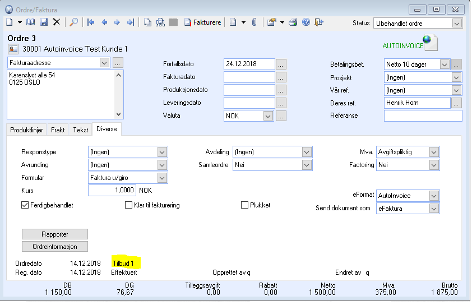This screenshot has height=305, width=472.
Task: Open date picker for Produksjonsdato
Action: (281, 90)
